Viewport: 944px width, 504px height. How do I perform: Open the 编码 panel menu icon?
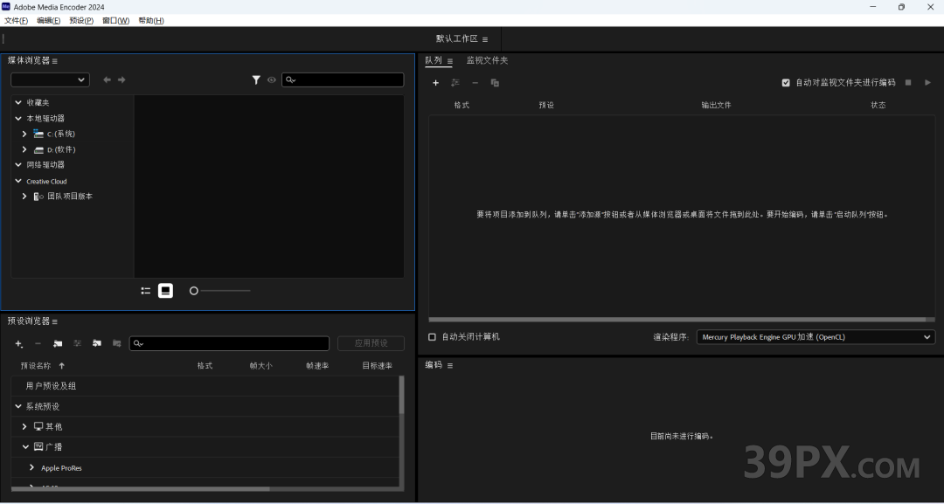pos(450,366)
